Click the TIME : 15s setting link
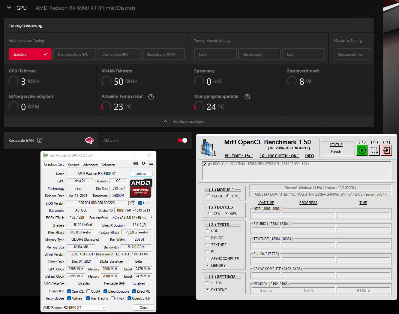Screen dimensions: 399x314 [239, 156]
